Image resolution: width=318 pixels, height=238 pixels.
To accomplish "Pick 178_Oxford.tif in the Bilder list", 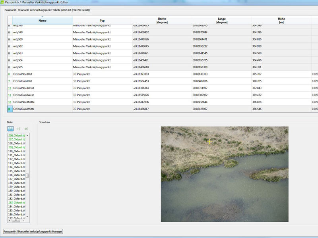I will coord(17,183).
